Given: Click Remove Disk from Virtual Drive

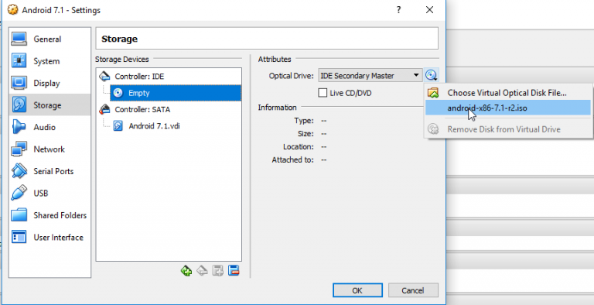Looking at the screenshot, I should (507, 129).
